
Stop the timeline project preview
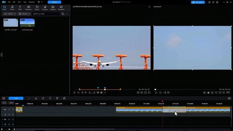160,92
